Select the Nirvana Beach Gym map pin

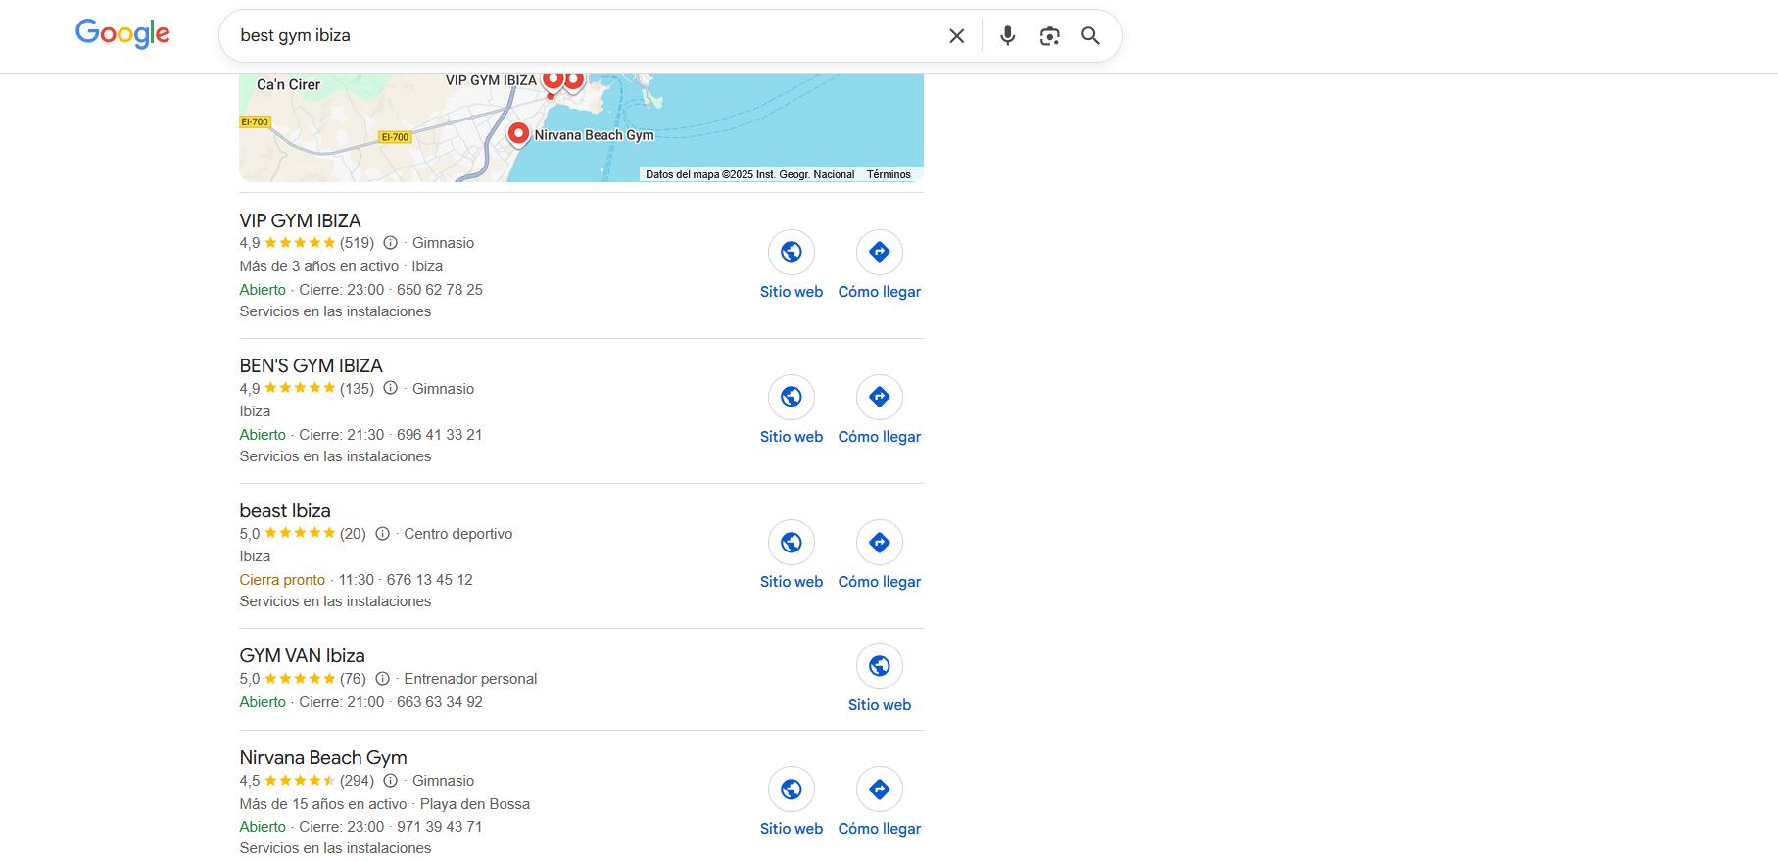pos(518,133)
